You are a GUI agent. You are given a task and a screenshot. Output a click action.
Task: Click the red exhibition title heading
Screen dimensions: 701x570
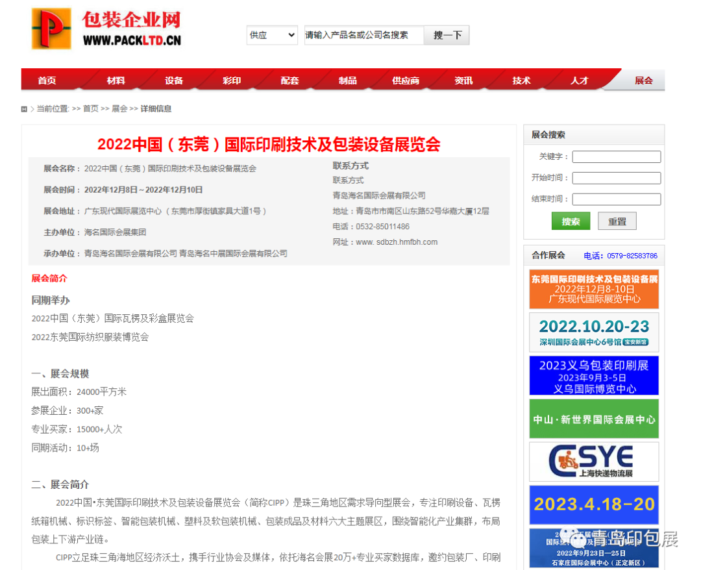[269, 144]
